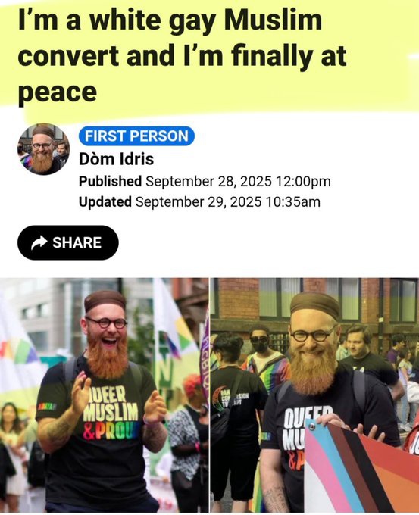
Task: Click the share arrow icon
Action: click(x=39, y=242)
